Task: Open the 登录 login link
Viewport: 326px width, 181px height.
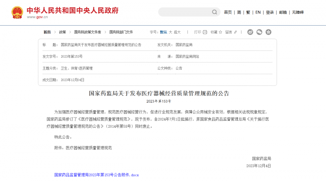Action: tap(270, 13)
